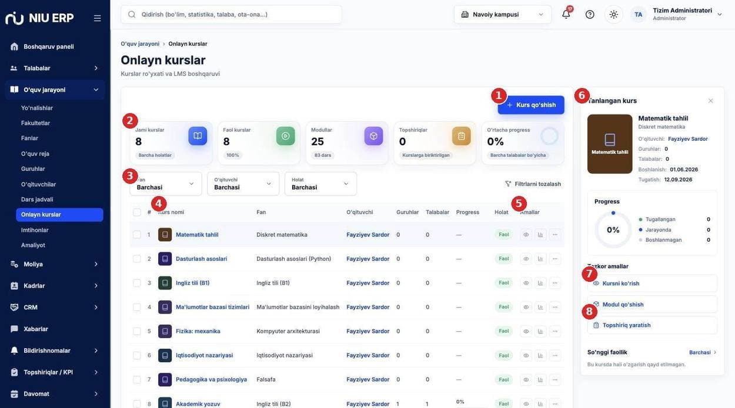735x408 pixels.
Task: Click Modul qo'shish quick action
Action: pos(652,305)
